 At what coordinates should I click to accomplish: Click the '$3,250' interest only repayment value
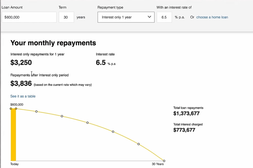[21, 63]
